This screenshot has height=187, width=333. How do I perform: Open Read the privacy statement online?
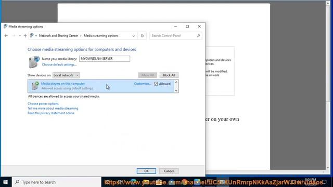click(x=51, y=113)
